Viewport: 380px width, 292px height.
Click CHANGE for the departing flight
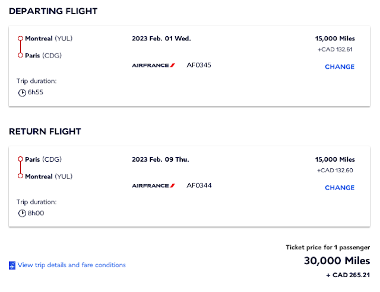coord(339,67)
